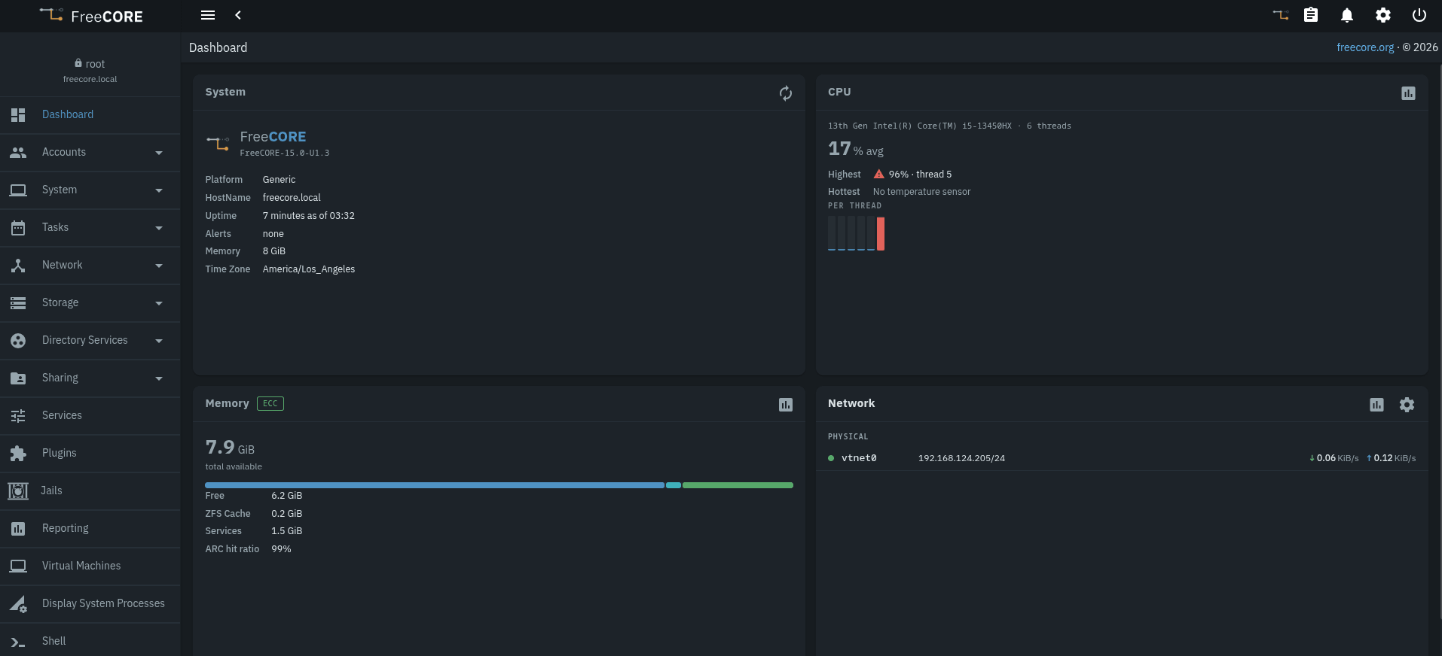Toggle the hamburger menu icon

[208, 15]
